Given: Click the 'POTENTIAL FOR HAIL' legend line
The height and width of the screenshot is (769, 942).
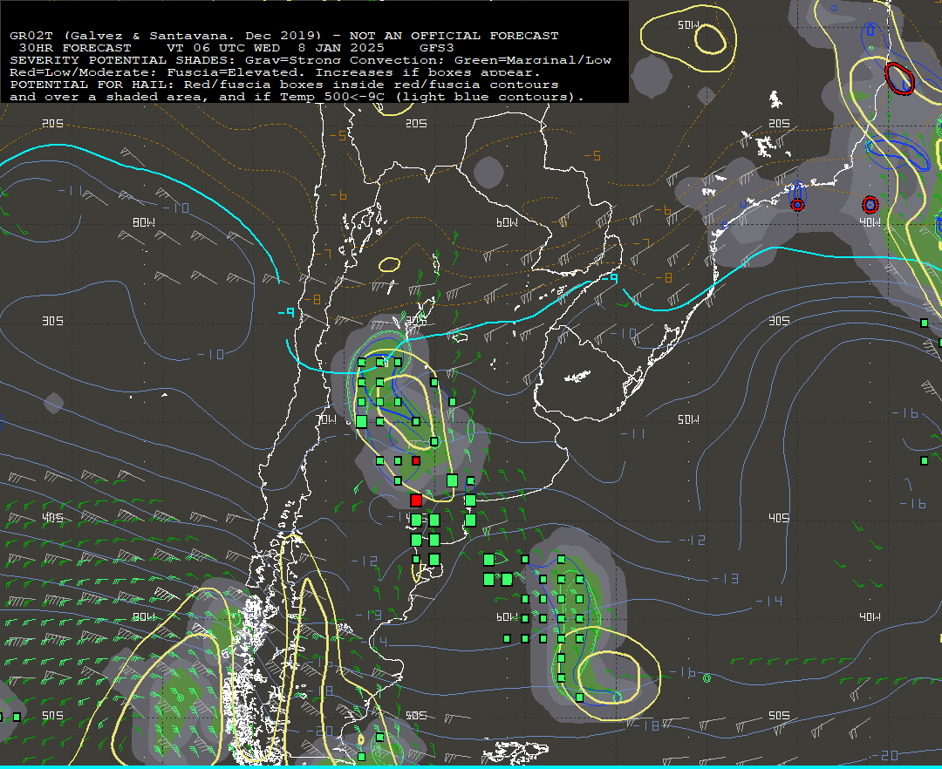Looking at the screenshot, I should [x=284, y=84].
